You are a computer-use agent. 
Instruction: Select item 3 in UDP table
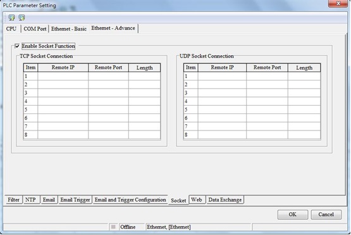191,93
